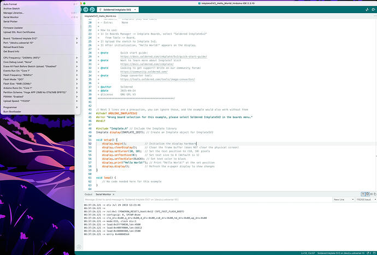
Task: Click the USB icon in the board selector
Action: pos(101,10)
